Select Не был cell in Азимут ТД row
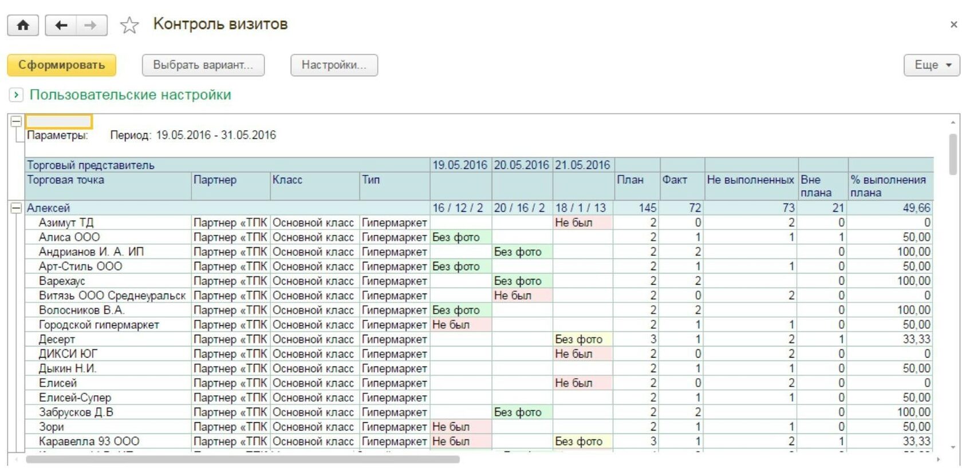The image size is (962, 469). pos(583,222)
